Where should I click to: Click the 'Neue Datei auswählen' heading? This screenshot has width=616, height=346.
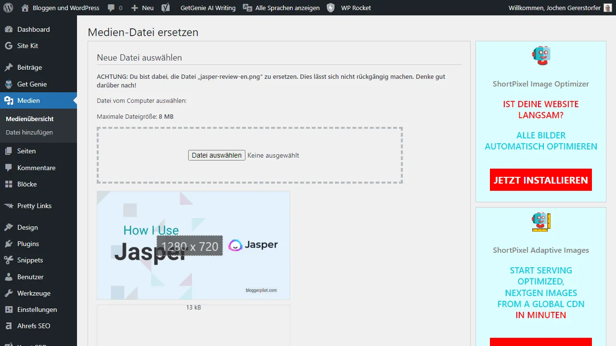coord(140,58)
